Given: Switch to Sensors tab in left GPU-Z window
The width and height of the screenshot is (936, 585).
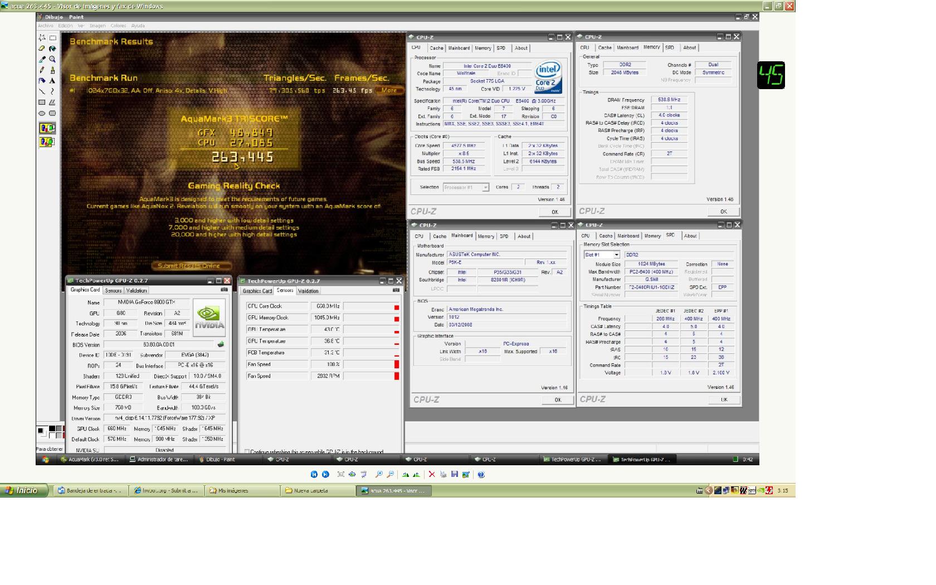Looking at the screenshot, I should click(x=113, y=290).
